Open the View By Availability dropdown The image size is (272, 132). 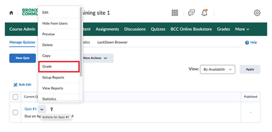tap(218, 69)
